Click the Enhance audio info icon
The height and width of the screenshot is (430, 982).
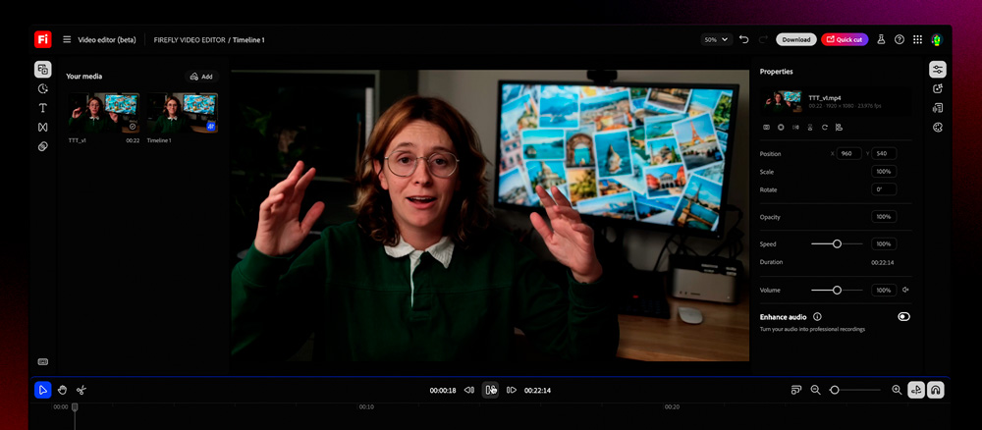[x=817, y=317]
